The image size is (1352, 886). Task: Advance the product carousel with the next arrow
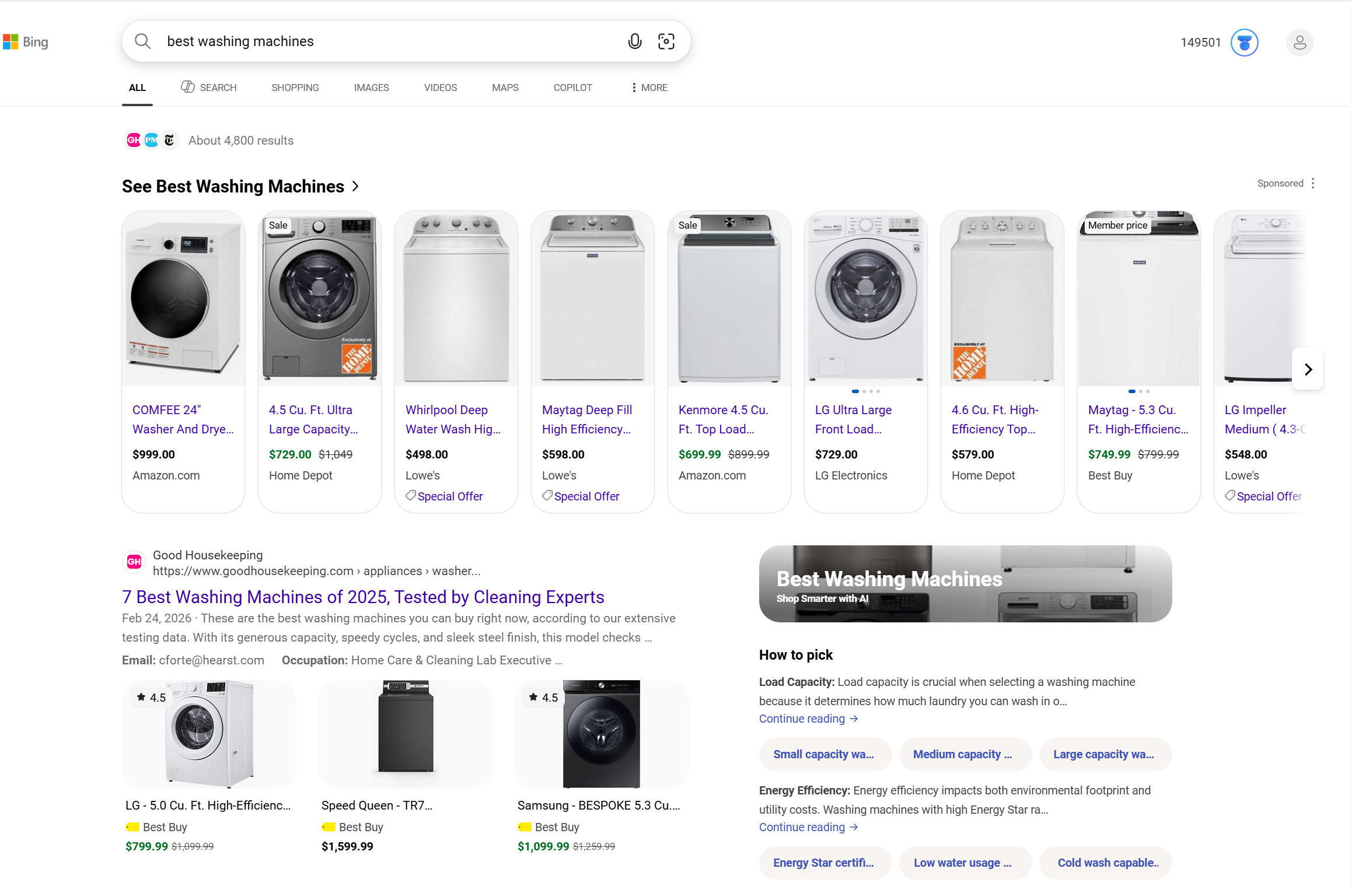[x=1308, y=369]
